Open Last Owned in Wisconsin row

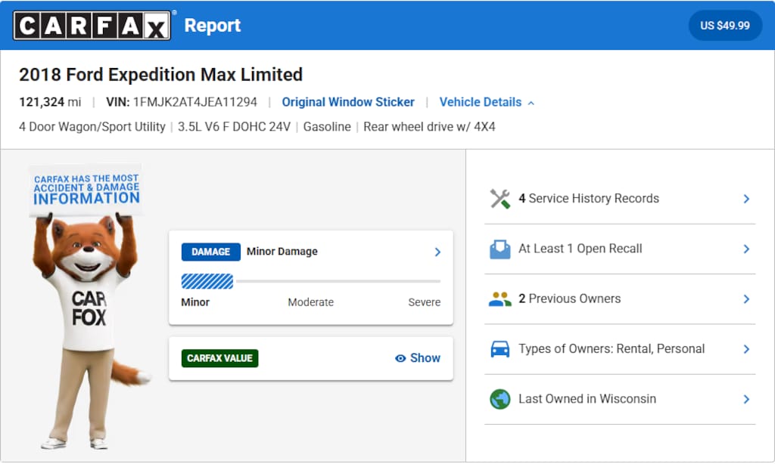(x=620, y=399)
